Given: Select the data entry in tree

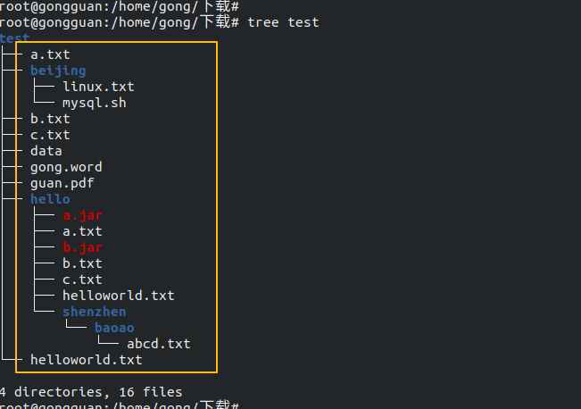Looking at the screenshot, I should pyautogui.click(x=46, y=151).
